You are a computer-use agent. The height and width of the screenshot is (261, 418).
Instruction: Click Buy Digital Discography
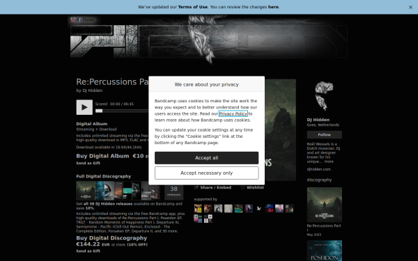[111, 238]
